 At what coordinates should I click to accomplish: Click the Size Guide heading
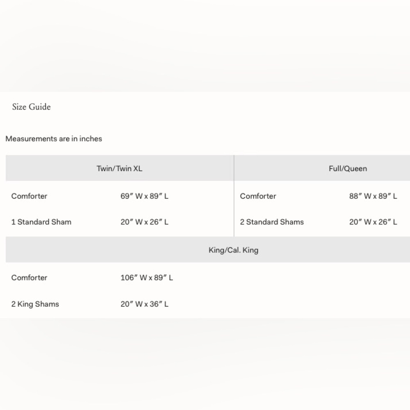click(x=32, y=107)
